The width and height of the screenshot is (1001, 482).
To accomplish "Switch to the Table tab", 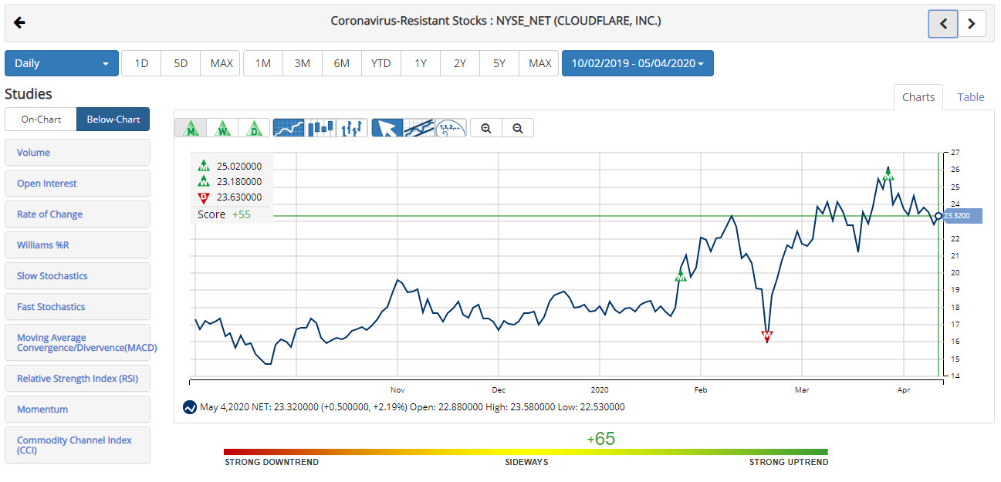I will click(x=971, y=97).
